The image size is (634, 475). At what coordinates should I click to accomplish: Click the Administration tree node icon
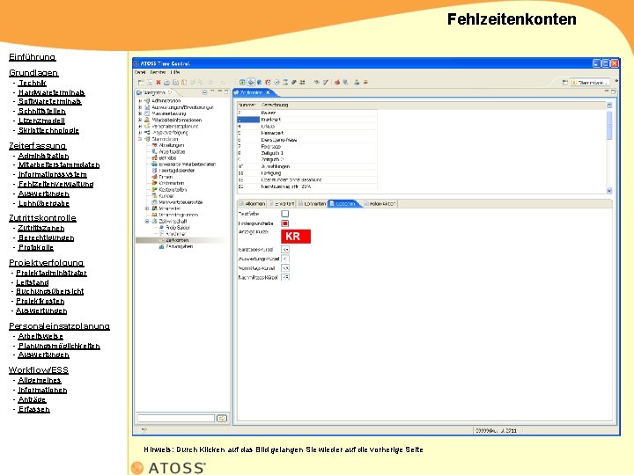coord(147,101)
